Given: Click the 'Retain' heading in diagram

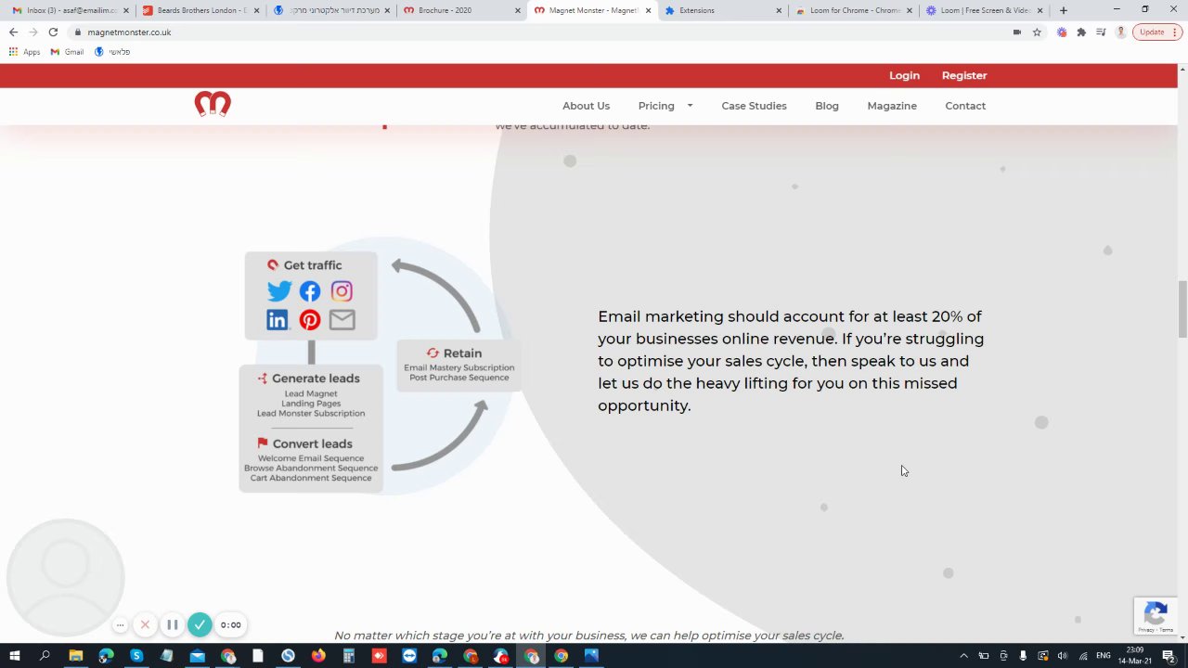Looking at the screenshot, I should 462,353.
